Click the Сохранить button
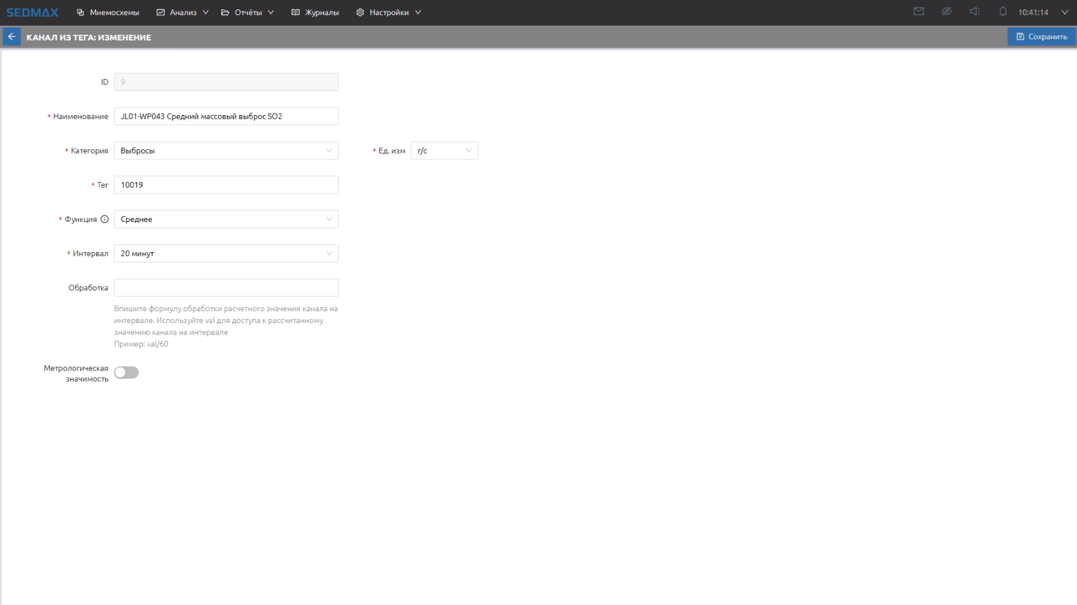 point(1041,37)
